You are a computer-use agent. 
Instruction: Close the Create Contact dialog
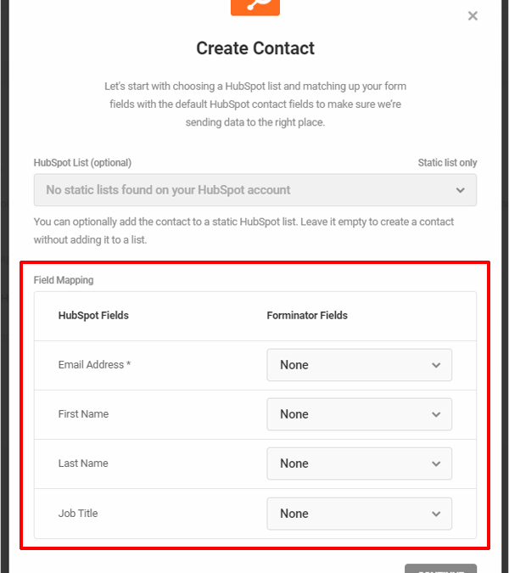(473, 16)
